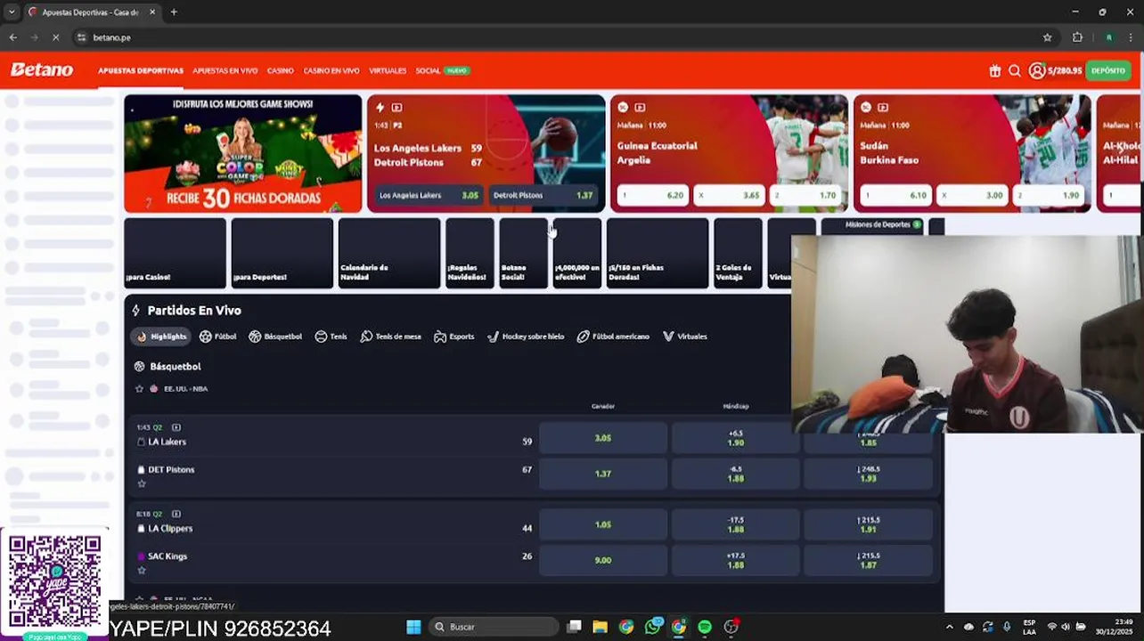This screenshot has height=641, width=1144.
Task: Open Spotify from the taskbar
Action: tap(705, 627)
